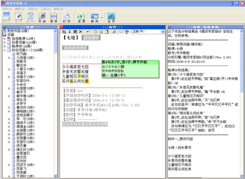The height and width of the screenshot is (179, 245).
Task: Expand the 格律诗 (16调) node
Action: 4,46
